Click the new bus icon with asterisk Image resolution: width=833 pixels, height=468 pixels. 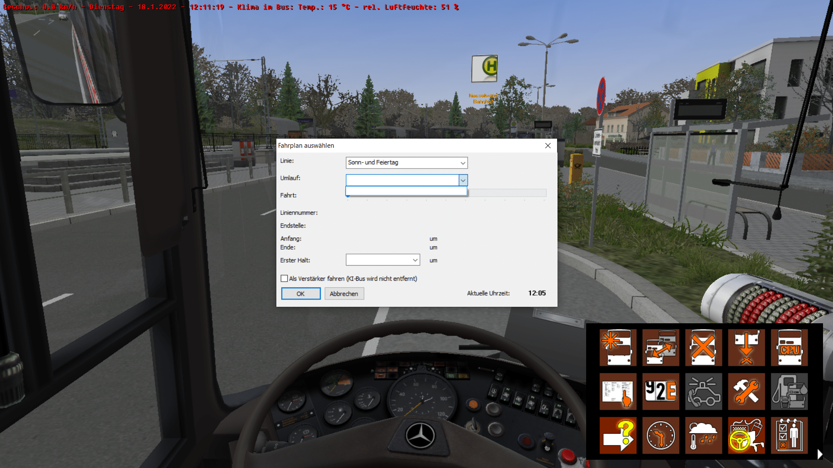pyautogui.click(x=618, y=347)
